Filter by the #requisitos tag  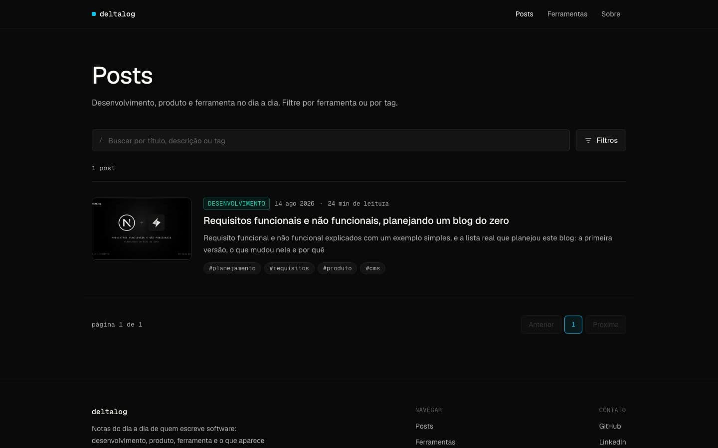click(x=289, y=268)
